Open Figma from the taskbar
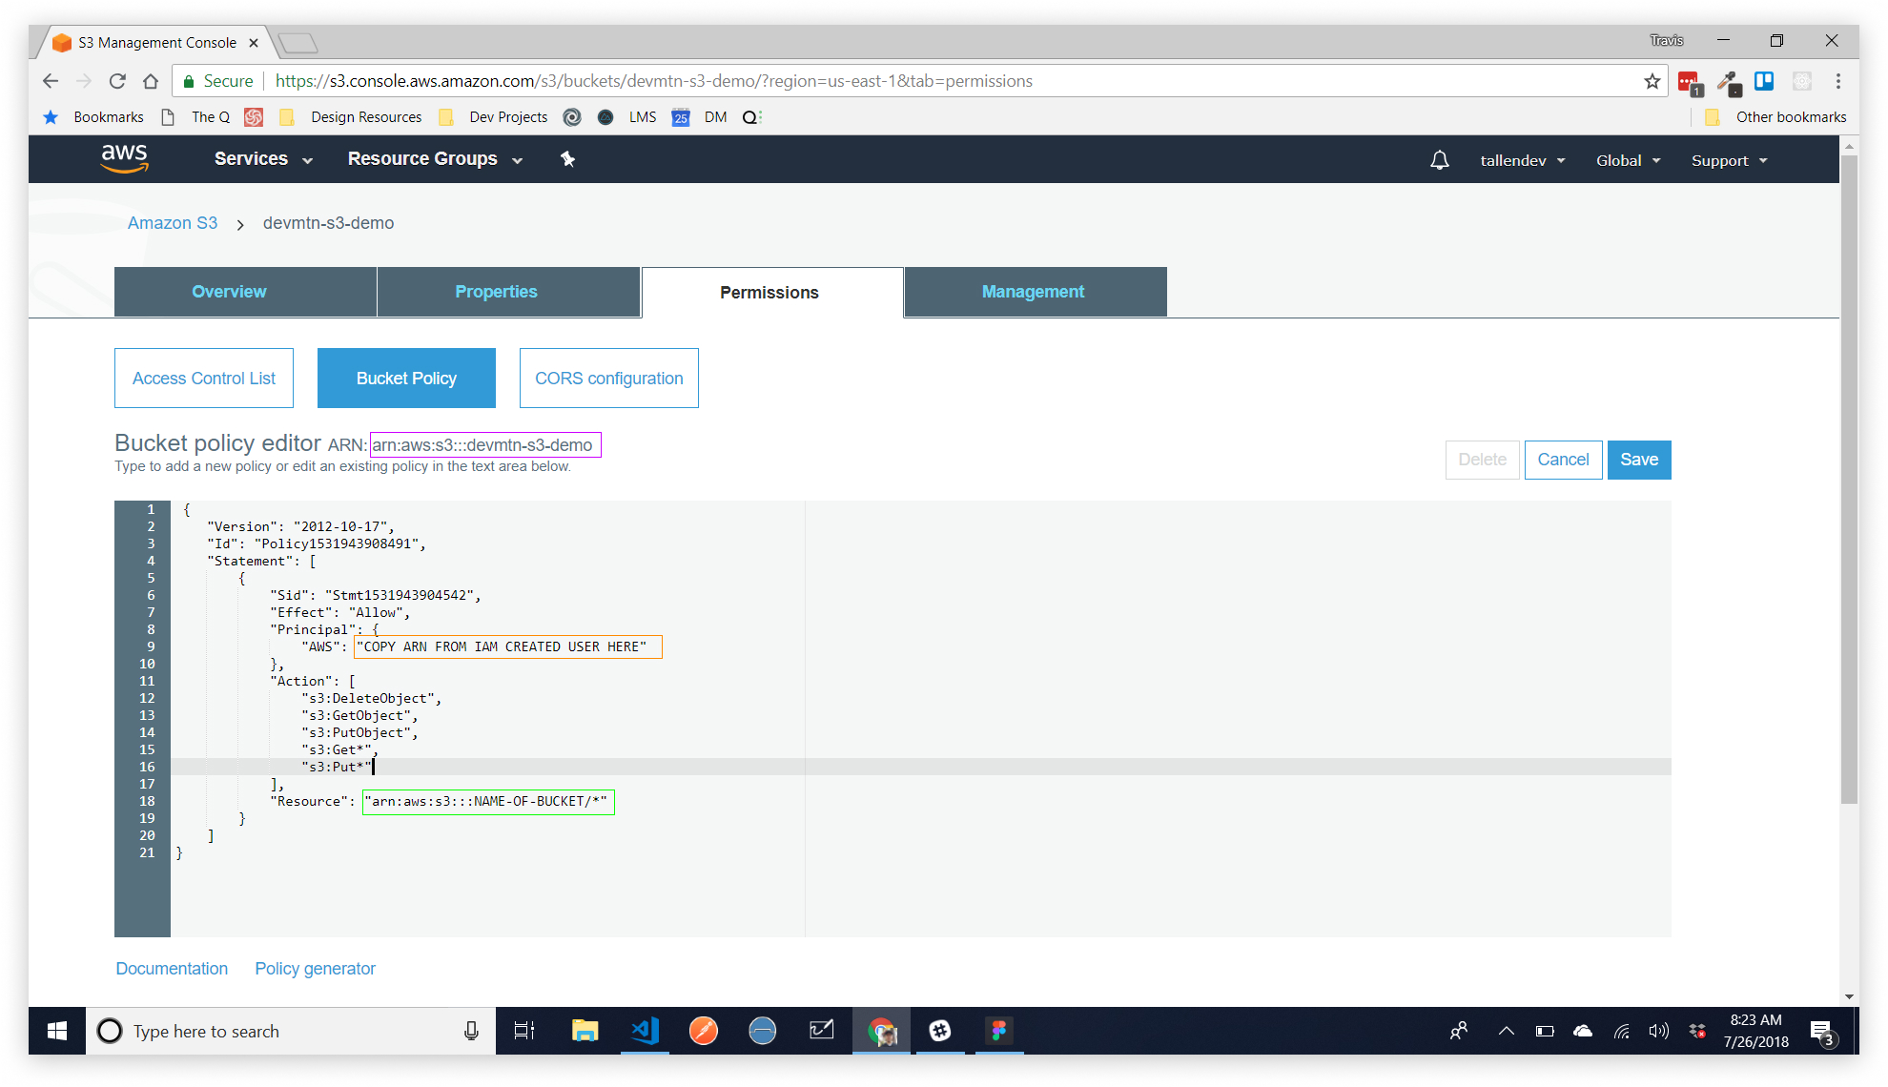 click(x=998, y=1031)
